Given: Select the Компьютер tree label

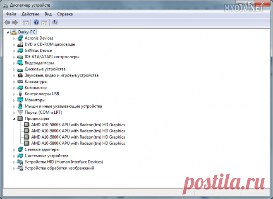Looking at the screenshot, I should pos(36,88).
